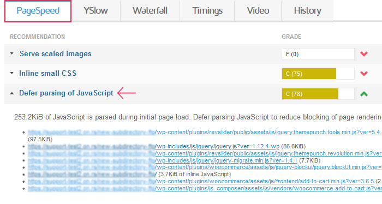
Task: Click the Defer parsing of JavaScript title
Action: (x=66, y=93)
